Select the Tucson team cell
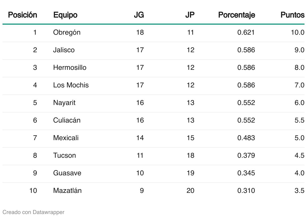 click(64, 155)
